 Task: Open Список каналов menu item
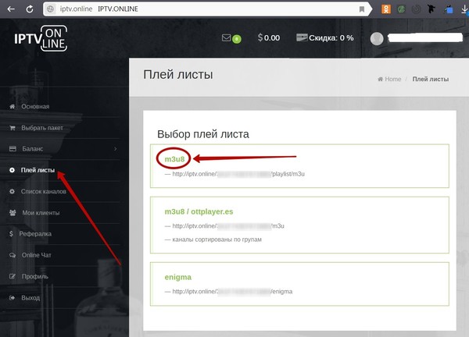click(x=43, y=191)
